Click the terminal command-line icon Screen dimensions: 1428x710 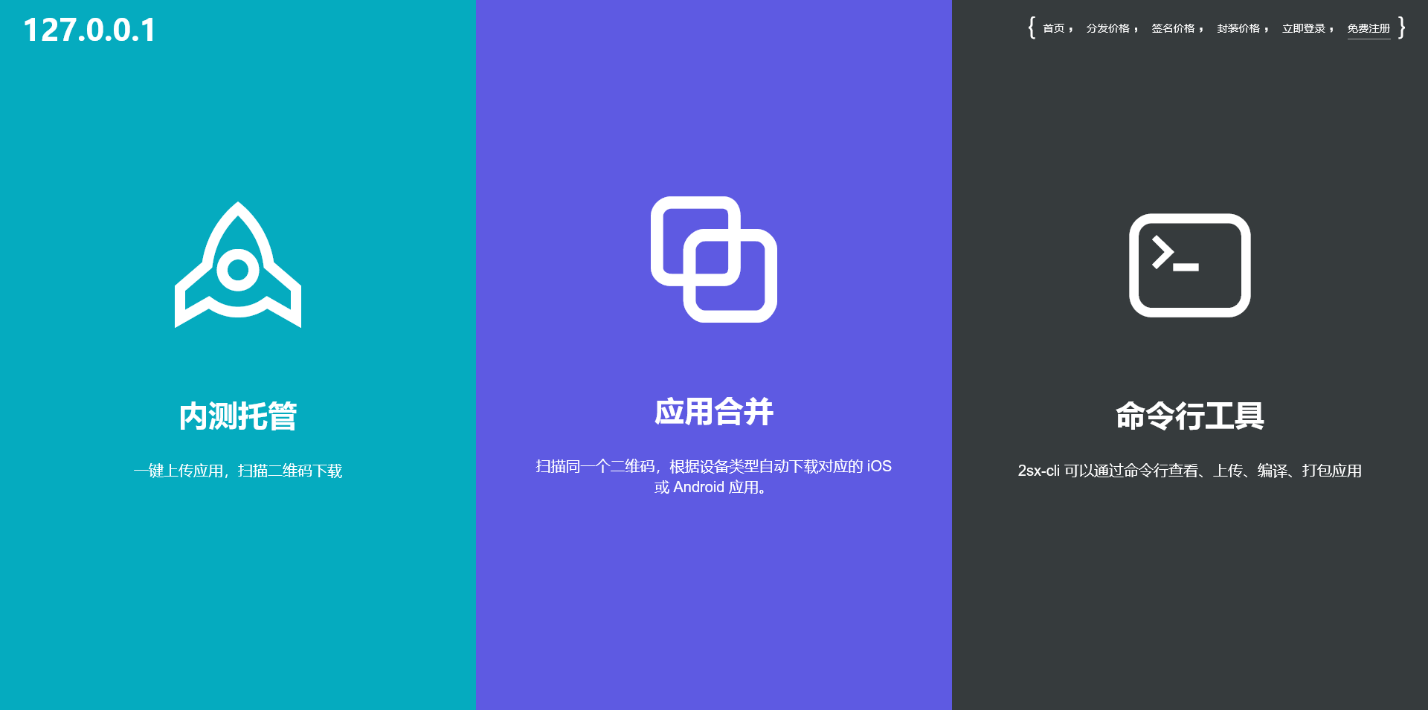(x=1190, y=265)
